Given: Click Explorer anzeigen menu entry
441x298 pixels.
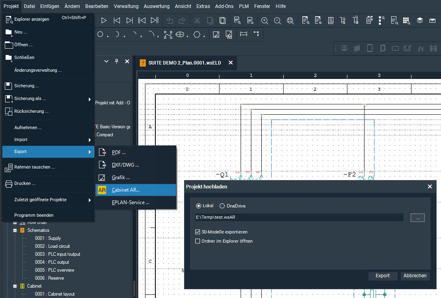Looking at the screenshot, I should (x=48, y=19).
